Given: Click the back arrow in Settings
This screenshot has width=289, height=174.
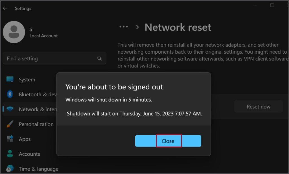Looking at the screenshot, I should 5,8.
